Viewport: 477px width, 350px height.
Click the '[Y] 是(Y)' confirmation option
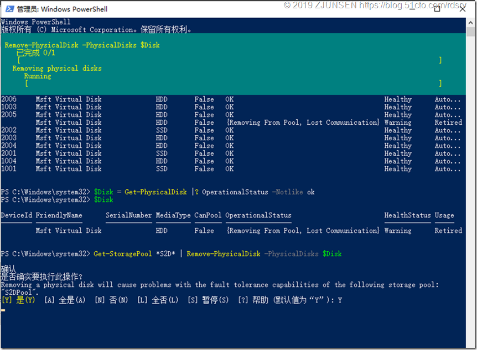[18, 300]
